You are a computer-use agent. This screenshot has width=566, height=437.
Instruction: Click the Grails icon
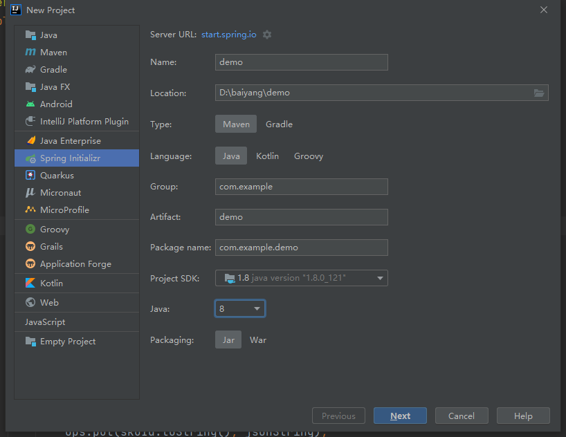coord(30,246)
